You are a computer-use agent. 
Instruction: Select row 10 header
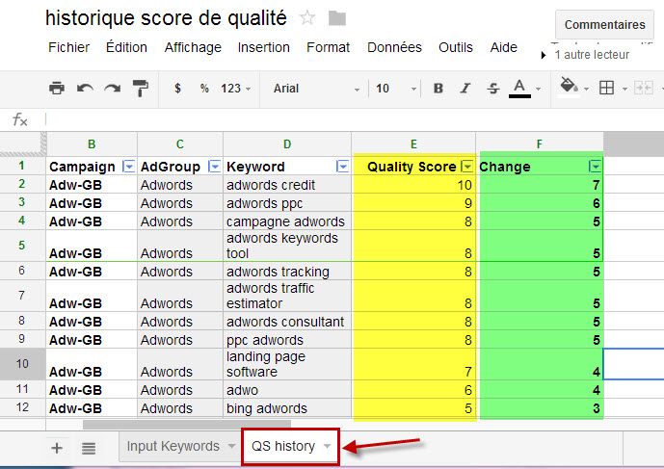point(22,364)
